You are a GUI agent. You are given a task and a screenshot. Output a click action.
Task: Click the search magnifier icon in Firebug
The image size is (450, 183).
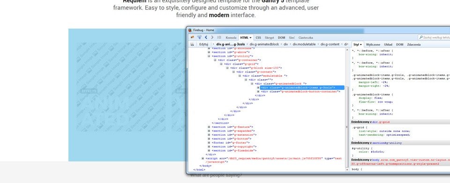pos(421,37)
